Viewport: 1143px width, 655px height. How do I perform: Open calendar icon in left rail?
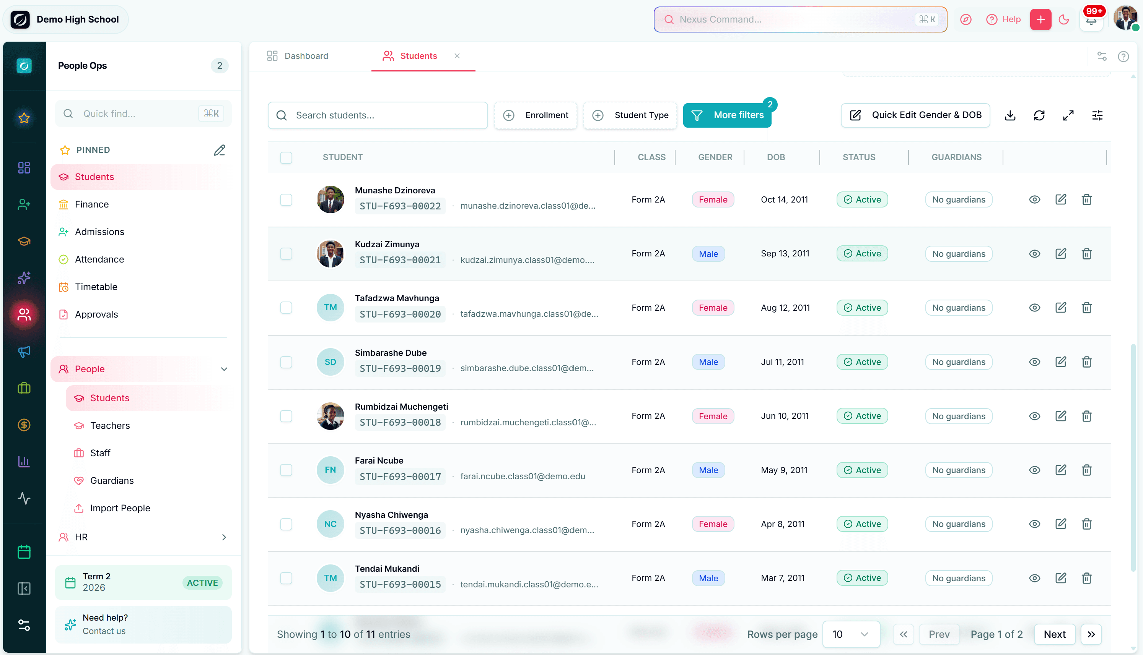click(24, 551)
